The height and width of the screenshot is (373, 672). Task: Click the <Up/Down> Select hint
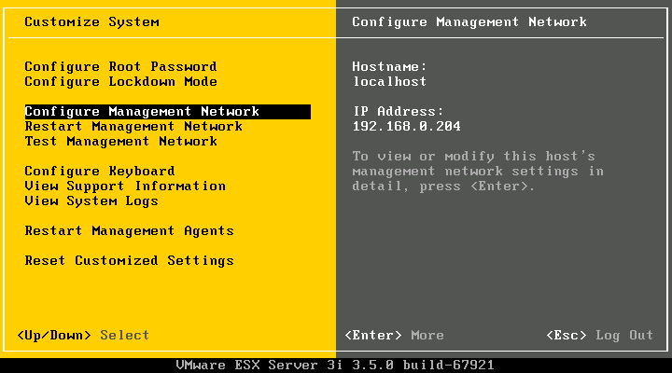(83, 336)
